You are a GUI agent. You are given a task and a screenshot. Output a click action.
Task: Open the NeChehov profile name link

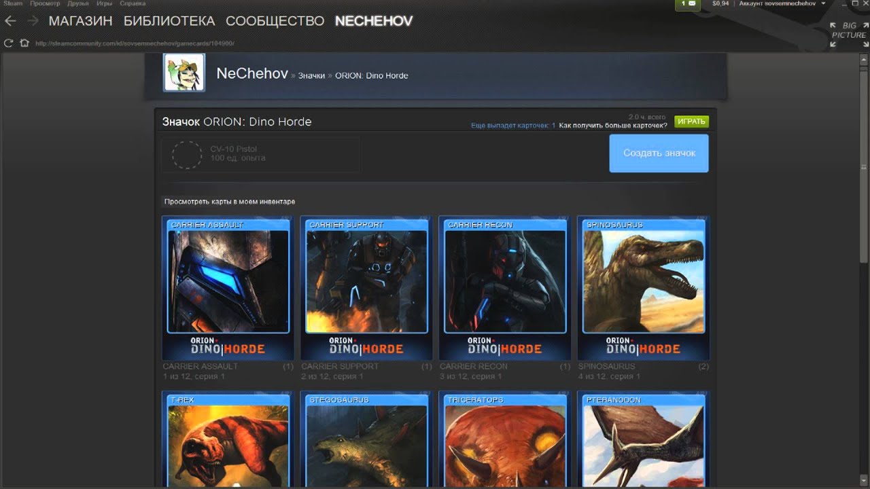point(252,73)
